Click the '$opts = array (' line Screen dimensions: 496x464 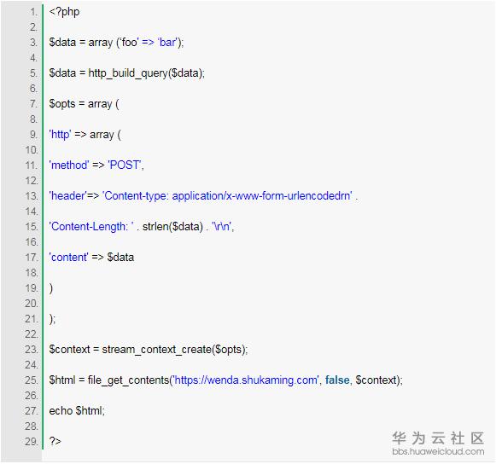84,104
